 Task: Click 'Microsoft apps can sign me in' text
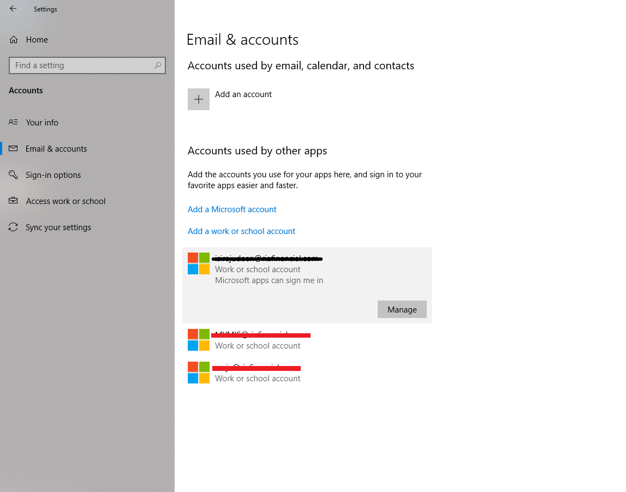(269, 280)
